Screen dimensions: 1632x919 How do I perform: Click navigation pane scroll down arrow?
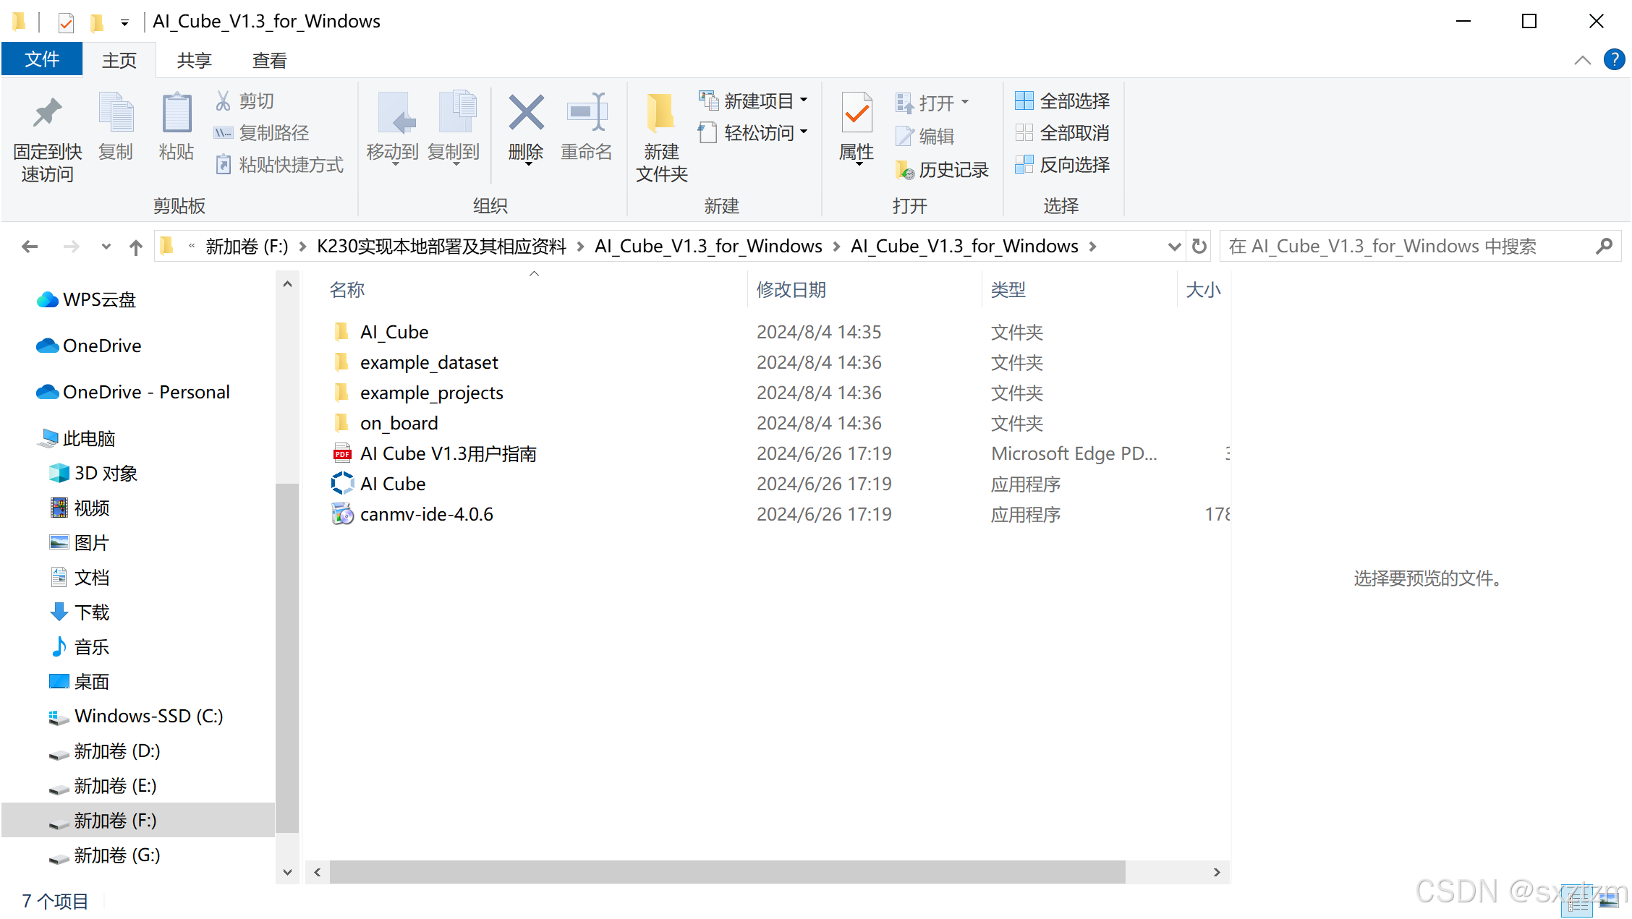coord(287,872)
